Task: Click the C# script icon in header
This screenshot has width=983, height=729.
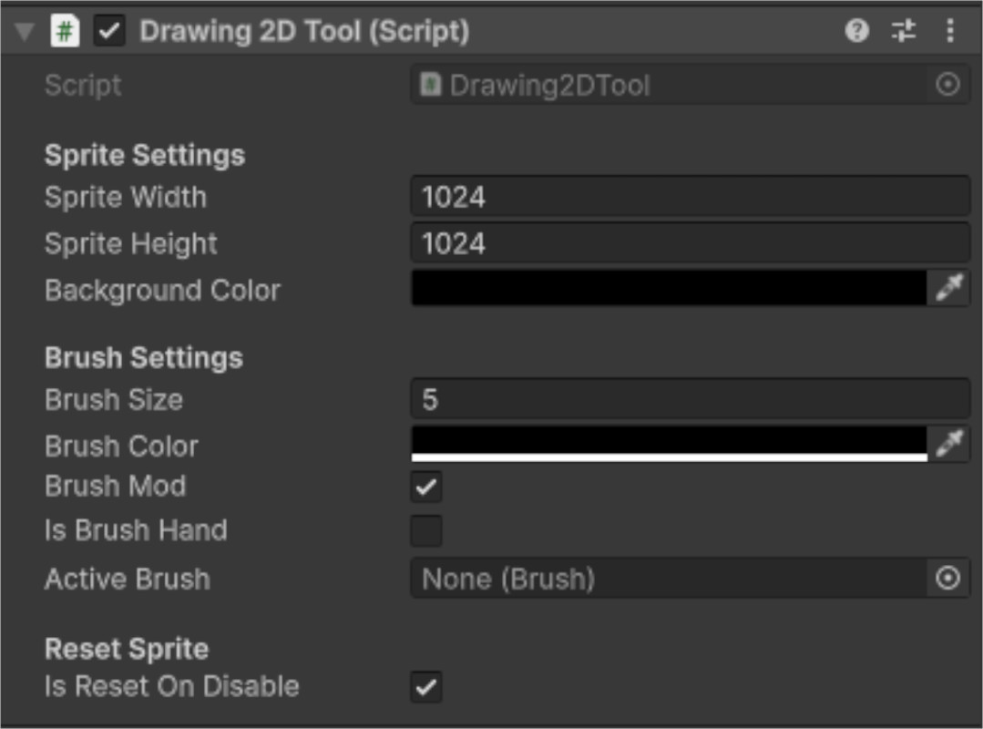Action: tap(66, 32)
